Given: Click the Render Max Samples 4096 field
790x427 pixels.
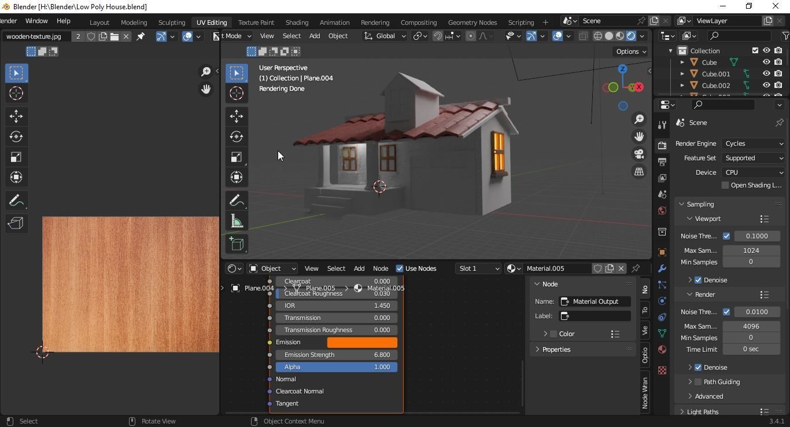Looking at the screenshot, I should (x=751, y=326).
